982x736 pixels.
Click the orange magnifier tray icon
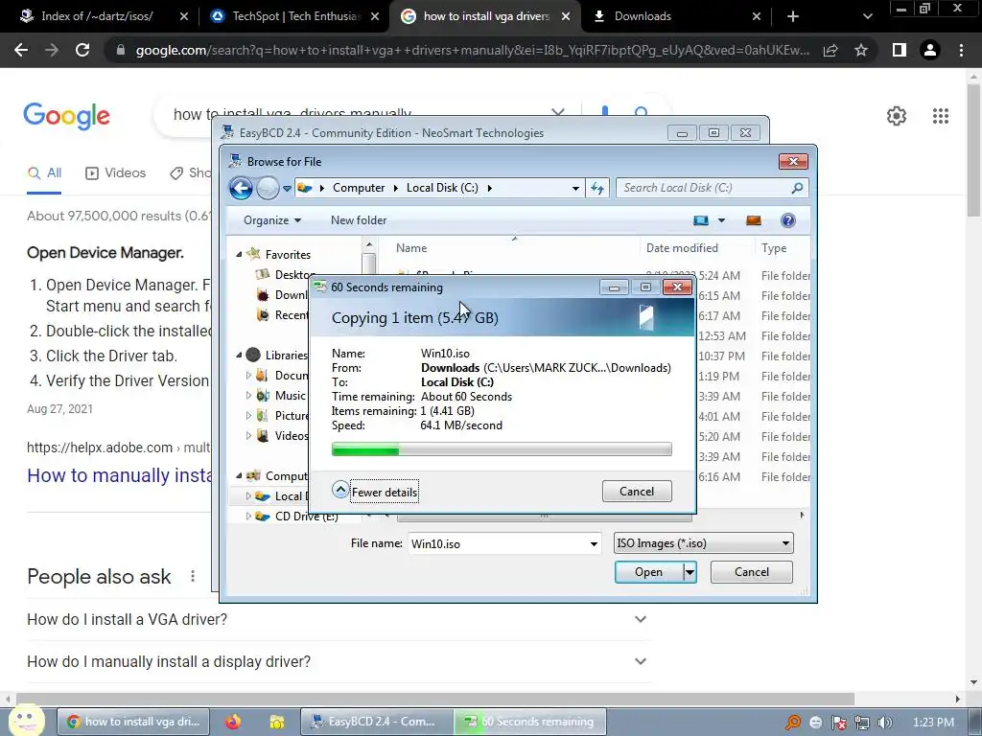click(792, 723)
